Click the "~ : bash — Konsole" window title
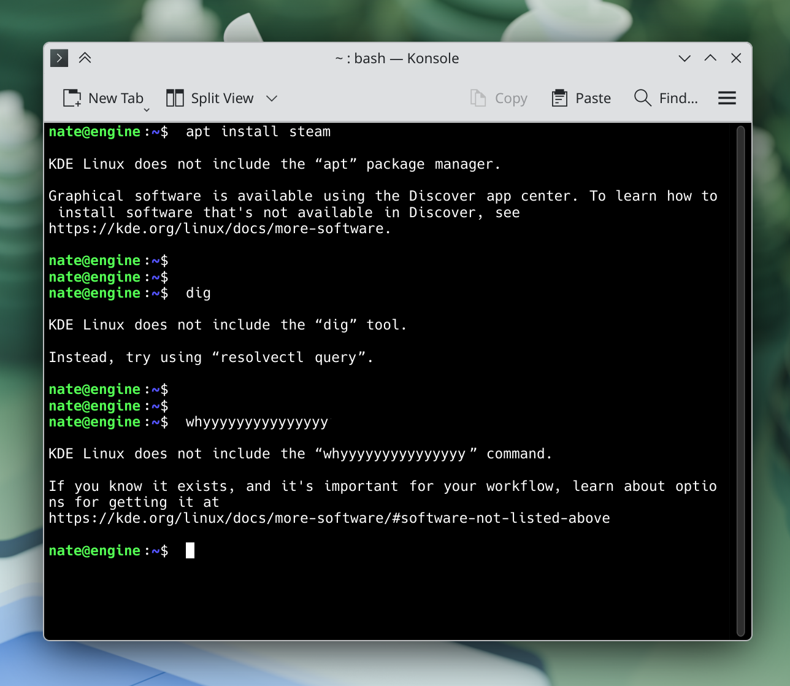Image resolution: width=790 pixels, height=686 pixels. [x=397, y=58]
